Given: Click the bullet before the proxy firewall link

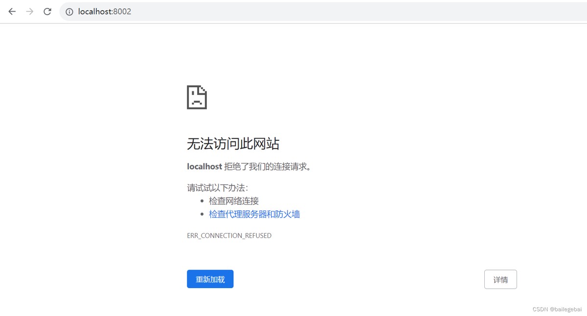Looking at the screenshot, I should coord(202,215).
